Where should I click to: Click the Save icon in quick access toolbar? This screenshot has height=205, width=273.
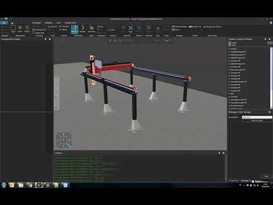(x=6, y=19)
